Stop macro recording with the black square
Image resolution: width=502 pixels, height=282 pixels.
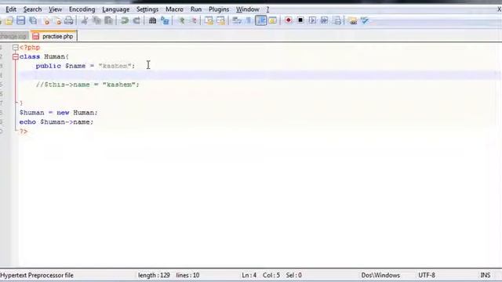coord(300,20)
